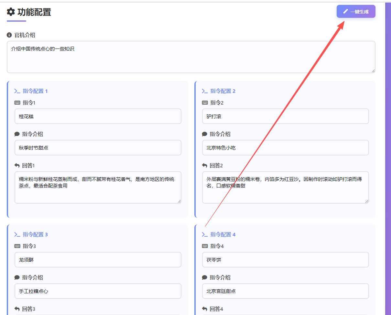Click the pencil icon inside 一键生成 button
Image resolution: width=391 pixels, height=315 pixels.
(345, 11)
